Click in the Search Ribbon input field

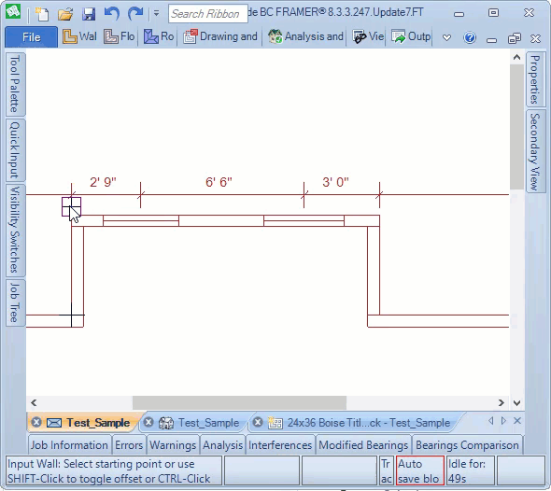coord(208,14)
